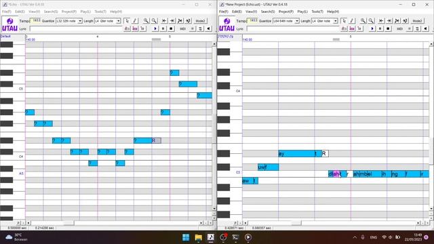The width and height of the screenshot is (434, 244).
Task: Click the Lyric input field in Echo window
Action: coord(75,28)
